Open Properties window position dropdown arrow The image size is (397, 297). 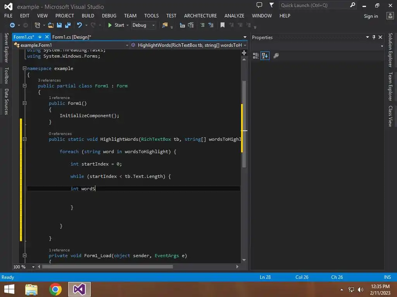[368, 37]
